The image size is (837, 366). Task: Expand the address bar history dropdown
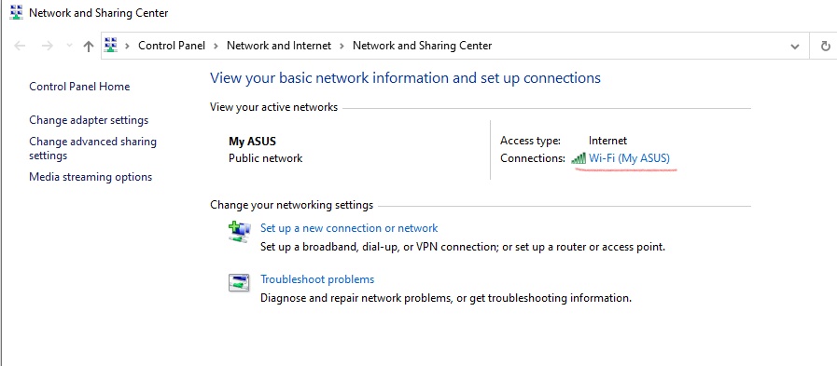[795, 47]
